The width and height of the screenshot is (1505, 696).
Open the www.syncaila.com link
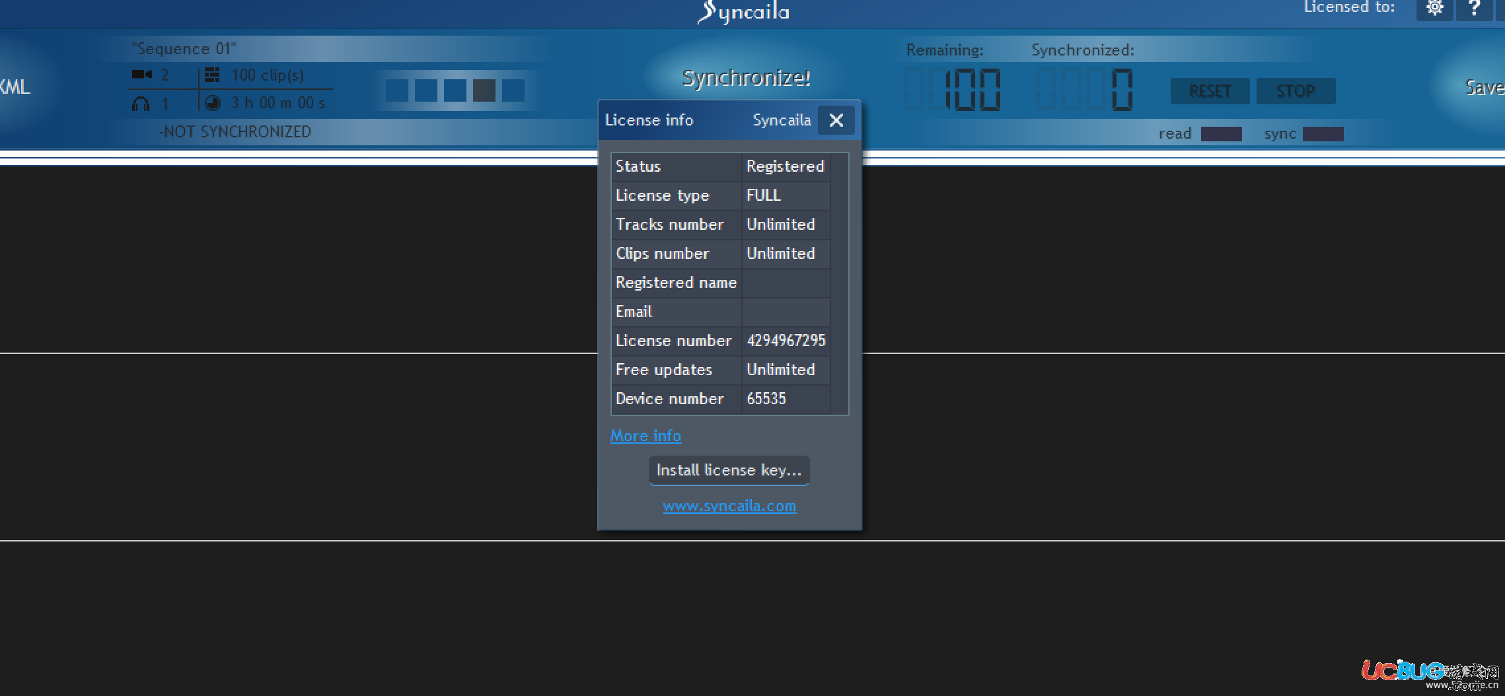(729, 506)
